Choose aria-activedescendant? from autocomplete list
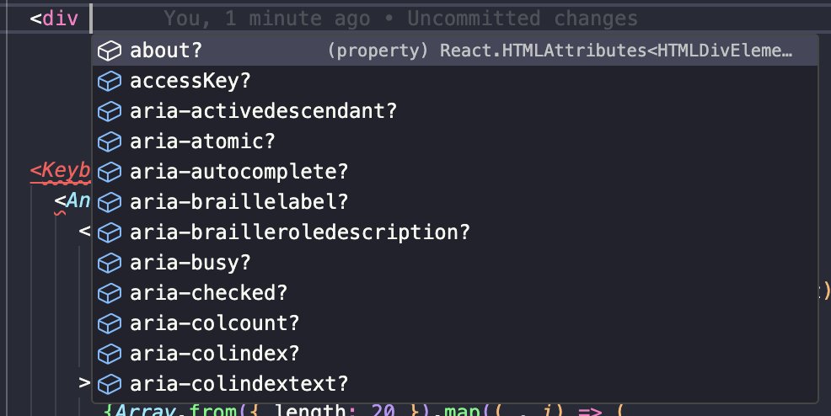This screenshot has height=416, width=831. tap(455, 111)
